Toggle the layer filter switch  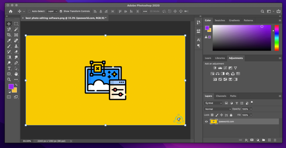tap(252, 103)
